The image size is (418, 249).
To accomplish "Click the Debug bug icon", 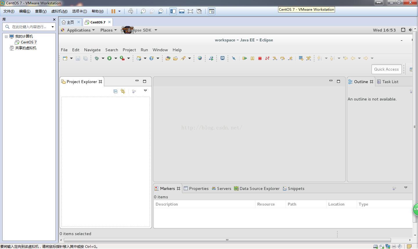I will 97,58.
